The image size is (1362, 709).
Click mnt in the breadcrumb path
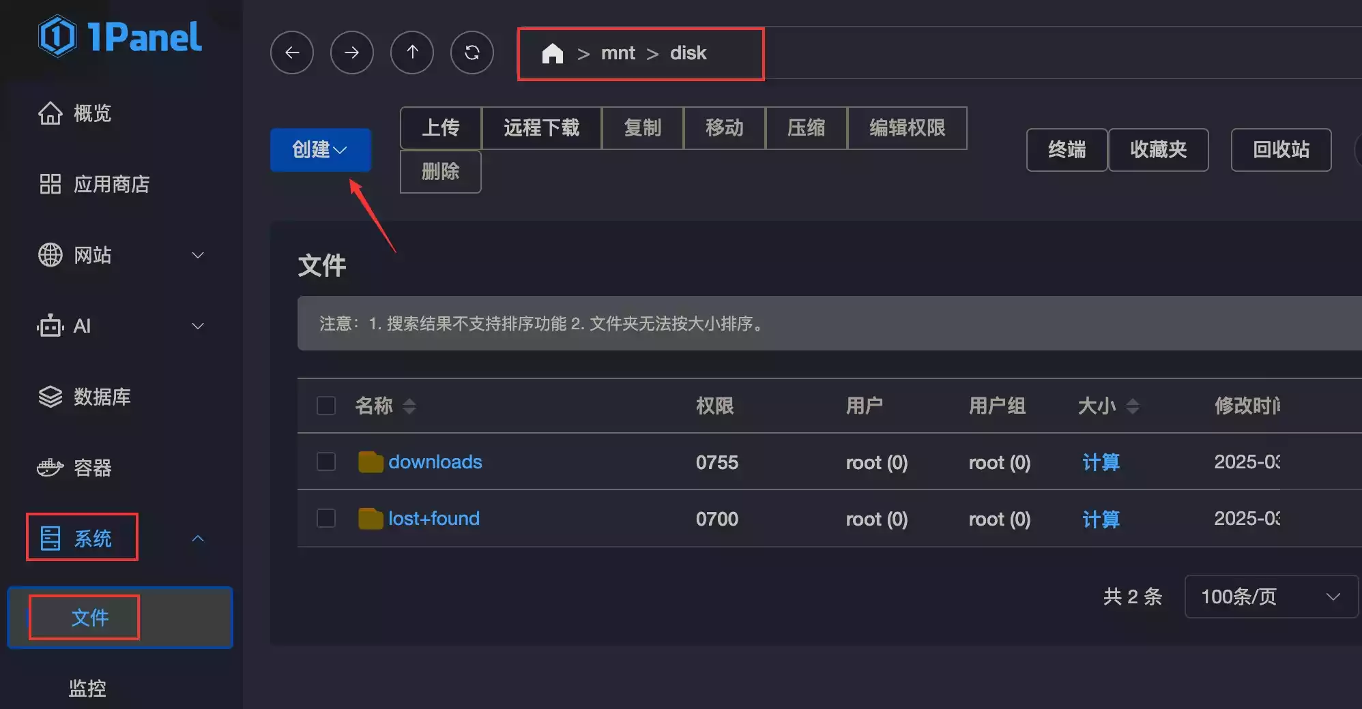pyautogui.click(x=618, y=53)
